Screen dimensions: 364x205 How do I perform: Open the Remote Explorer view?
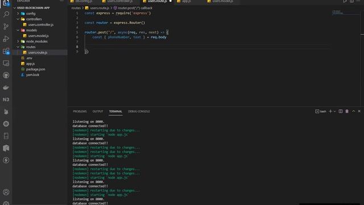click(x=6, y=63)
